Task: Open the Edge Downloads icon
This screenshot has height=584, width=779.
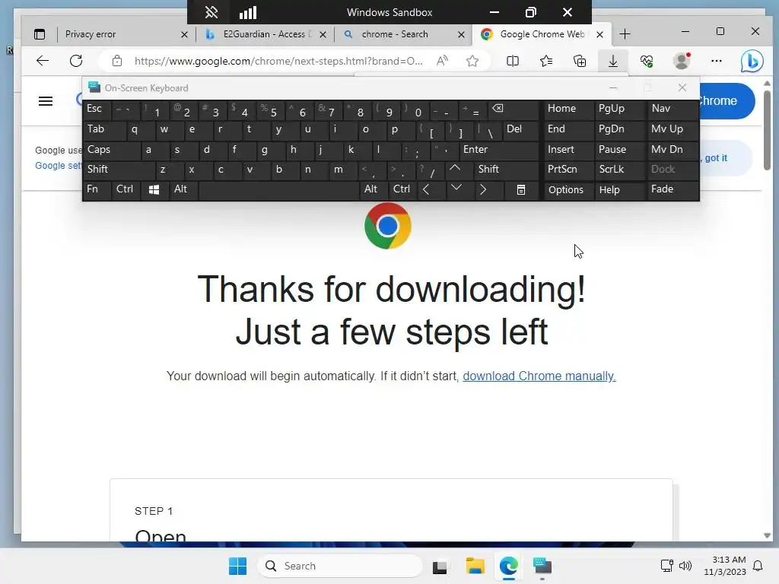Action: point(613,61)
